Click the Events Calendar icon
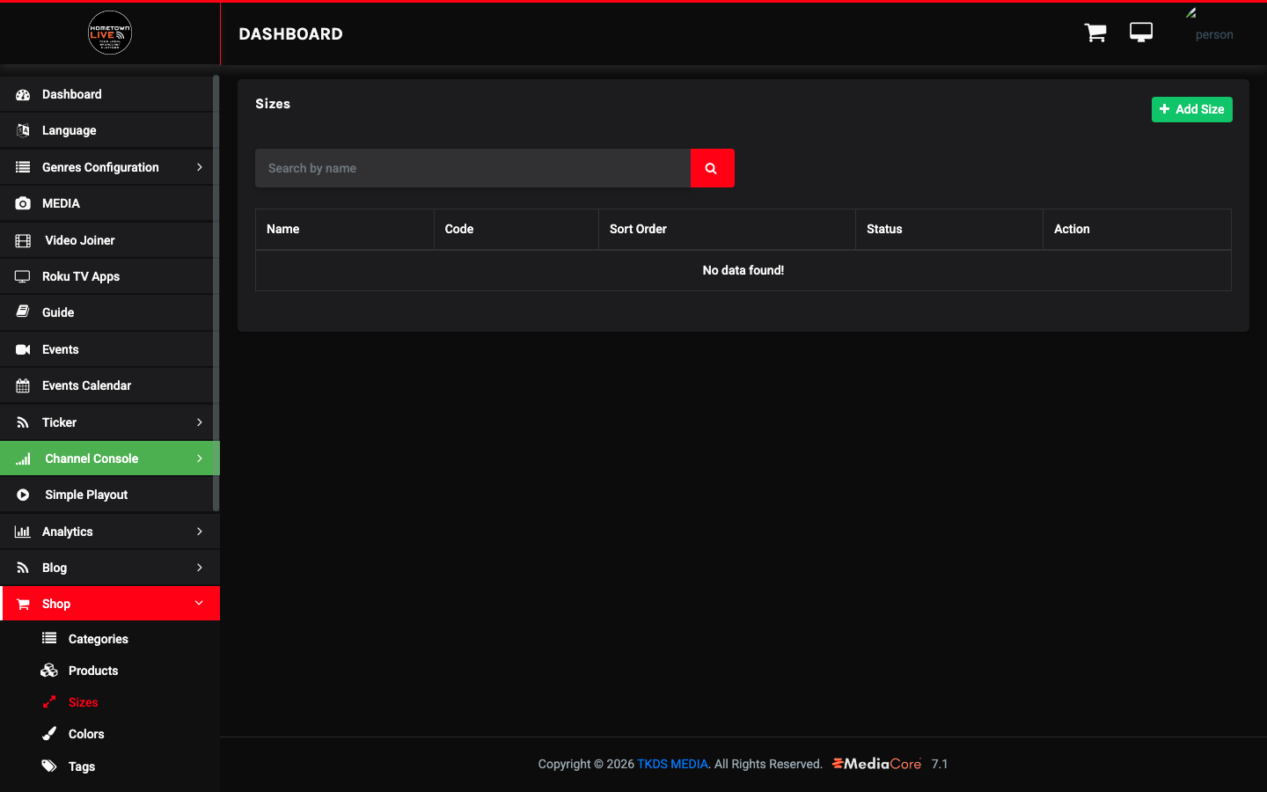Image resolution: width=1267 pixels, height=792 pixels. (x=23, y=385)
